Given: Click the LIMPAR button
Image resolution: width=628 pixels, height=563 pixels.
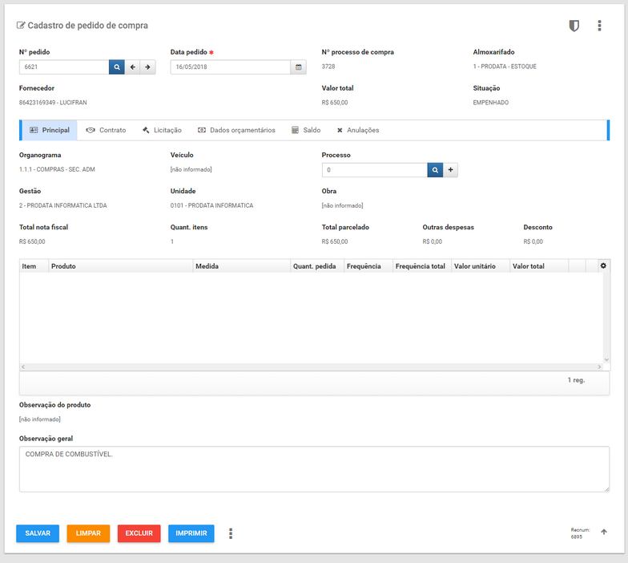Looking at the screenshot, I should pos(88,533).
